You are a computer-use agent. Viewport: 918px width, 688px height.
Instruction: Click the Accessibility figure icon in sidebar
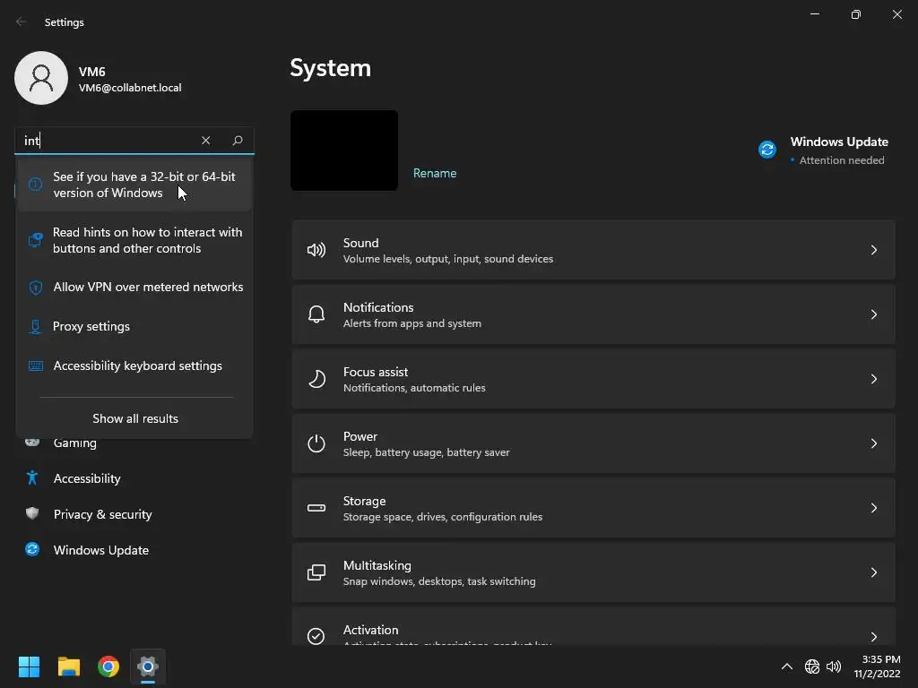click(x=32, y=478)
